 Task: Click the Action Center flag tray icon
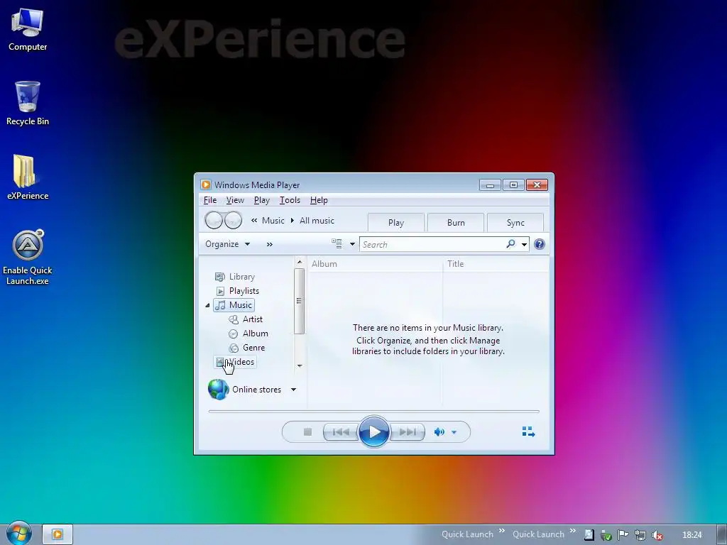[x=623, y=535]
